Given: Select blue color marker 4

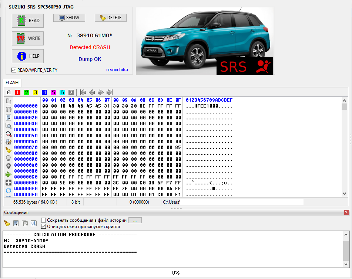Looking at the screenshot, I should [x=44, y=92].
